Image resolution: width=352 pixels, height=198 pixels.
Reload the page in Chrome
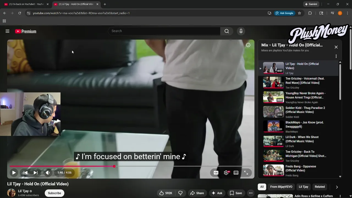(20, 13)
